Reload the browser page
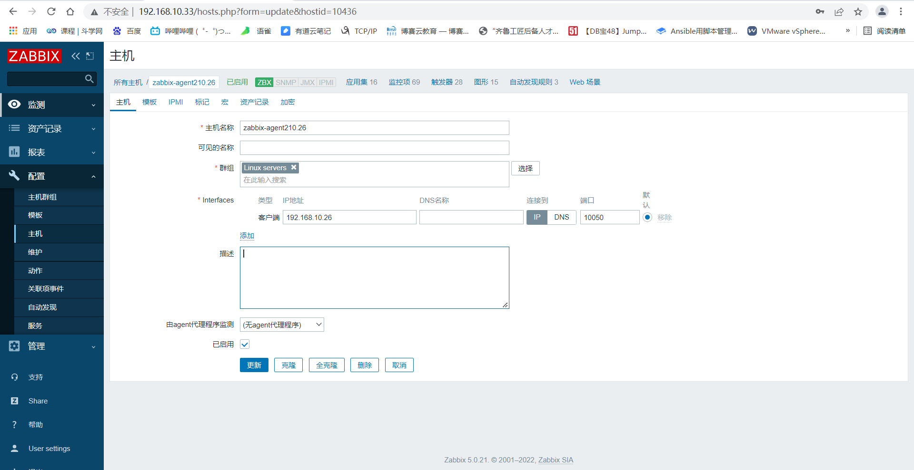914x470 pixels. click(51, 11)
